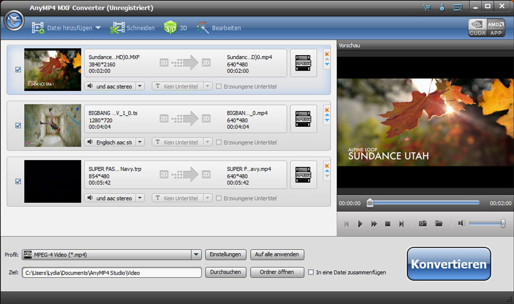The height and width of the screenshot is (304, 514).
Task: Skip to next in preview player
Action: [401, 224]
